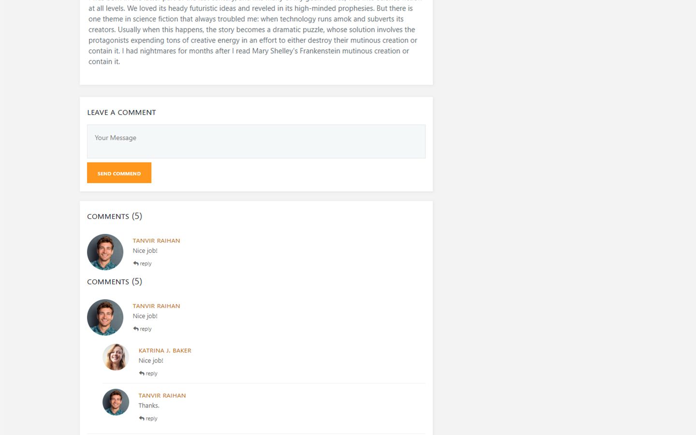Click the Leave a Comment heading
The image size is (696, 435).
click(x=121, y=112)
